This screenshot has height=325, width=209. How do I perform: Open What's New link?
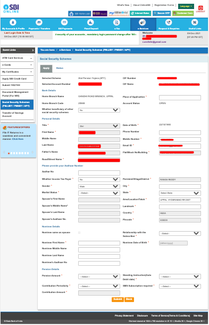[123, 5]
